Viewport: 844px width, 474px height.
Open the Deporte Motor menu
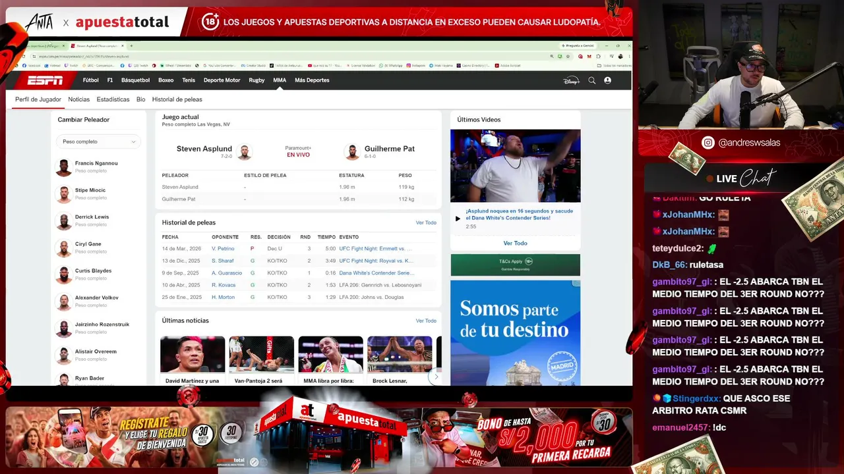[x=222, y=80]
